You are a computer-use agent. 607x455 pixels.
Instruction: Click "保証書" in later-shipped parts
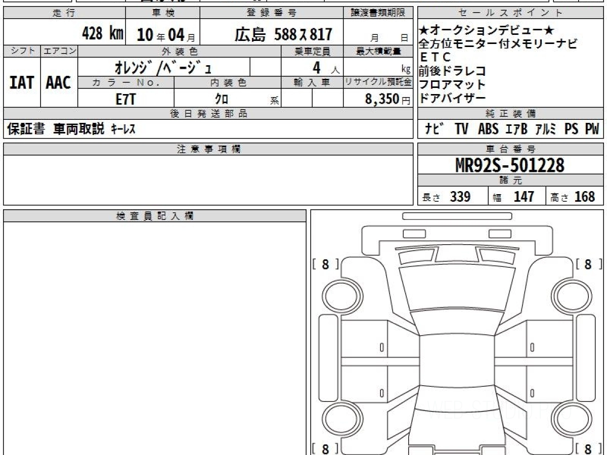26,129
